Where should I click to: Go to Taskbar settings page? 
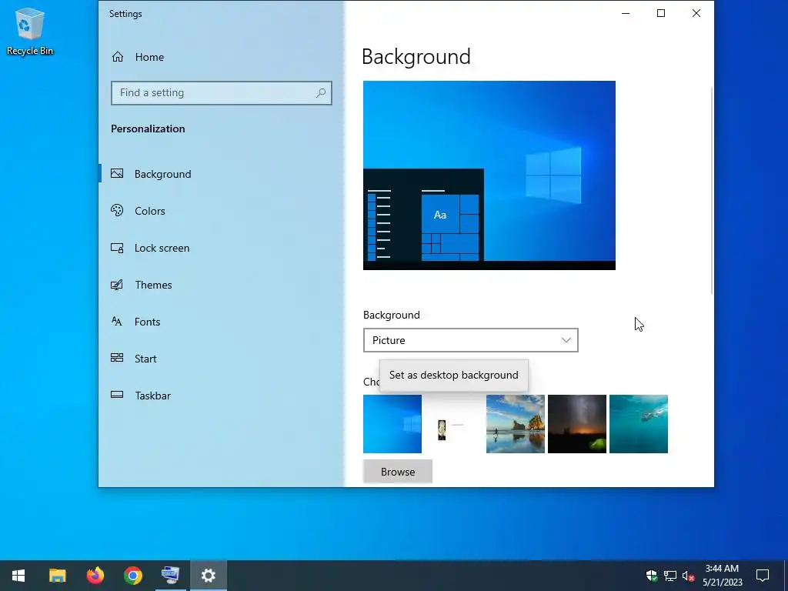point(153,396)
